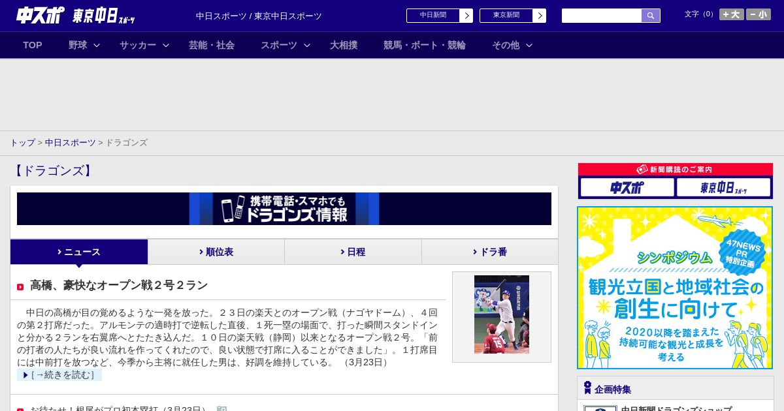This screenshot has height=411, width=784.
Task: Open the 中日新聞ドラゴンズショップ link
Action: (676, 409)
